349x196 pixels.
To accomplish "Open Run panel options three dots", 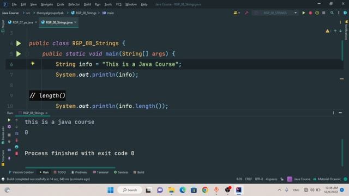I will click(x=333, y=113).
